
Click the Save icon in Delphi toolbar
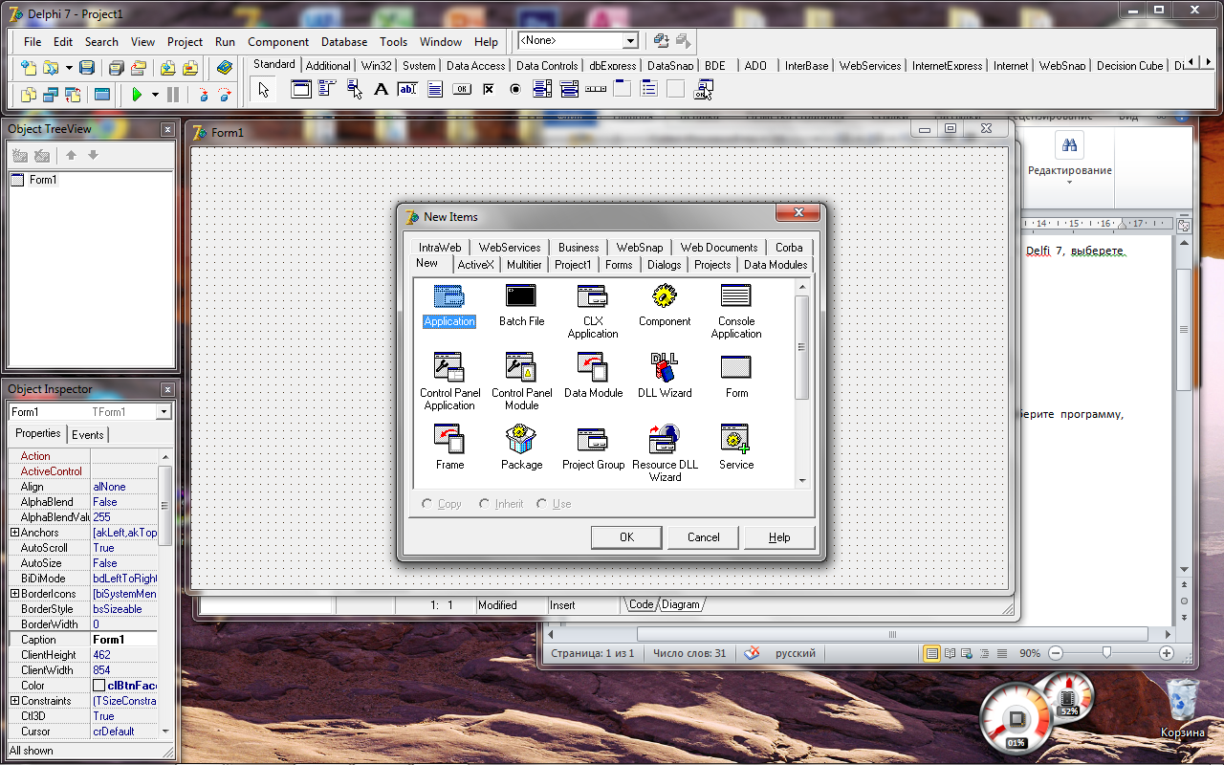pyautogui.click(x=86, y=68)
